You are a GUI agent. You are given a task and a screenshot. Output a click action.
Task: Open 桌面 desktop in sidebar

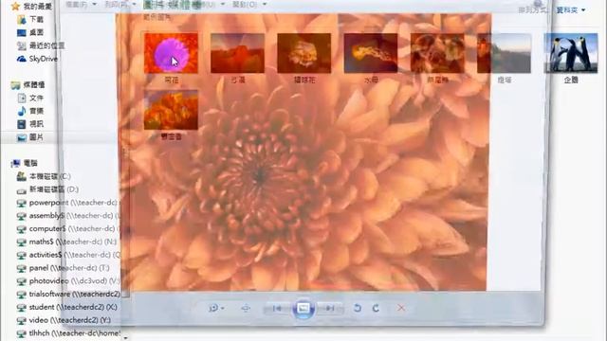click(31, 32)
